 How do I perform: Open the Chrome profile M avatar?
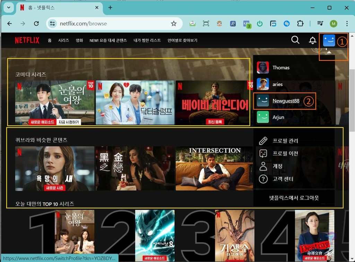point(334,23)
